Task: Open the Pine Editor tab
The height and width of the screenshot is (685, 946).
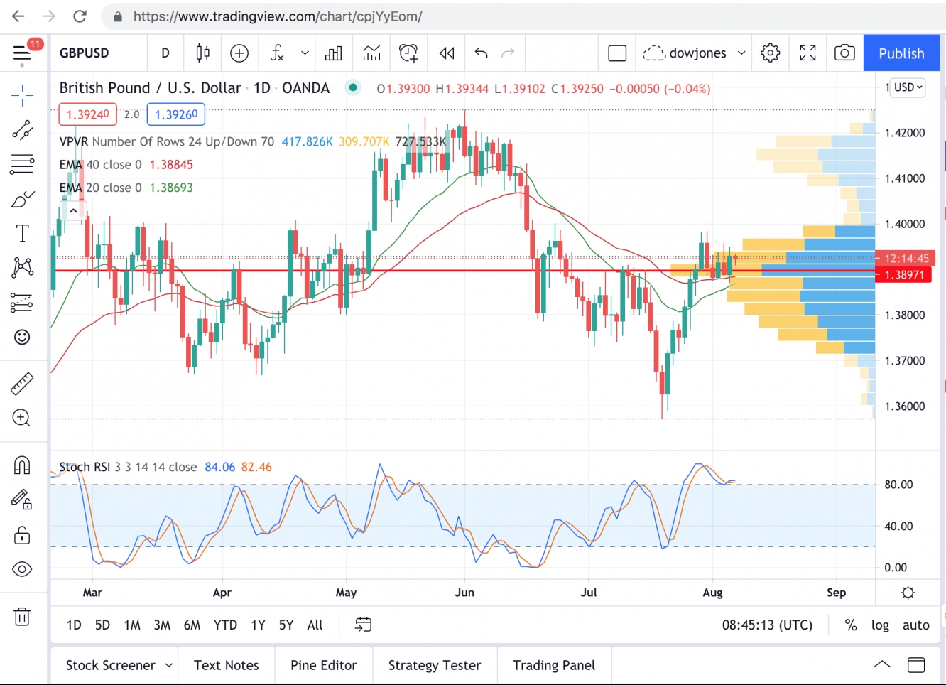Action: point(324,666)
